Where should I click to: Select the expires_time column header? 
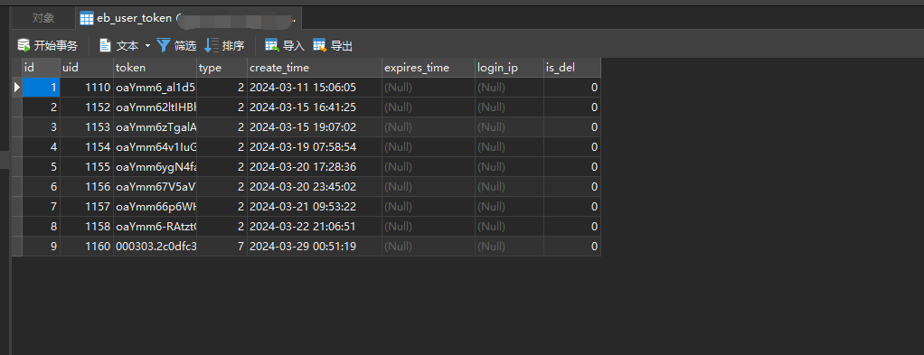click(x=429, y=68)
